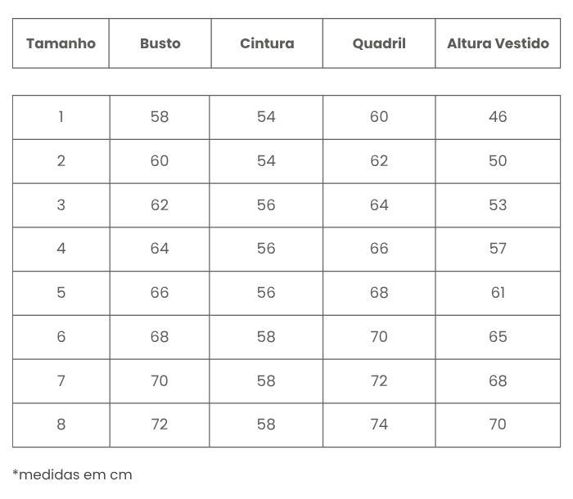The width and height of the screenshot is (573, 499).
Task: Select the size 5 cell in Tamanho column
Action: pyautogui.click(x=61, y=293)
